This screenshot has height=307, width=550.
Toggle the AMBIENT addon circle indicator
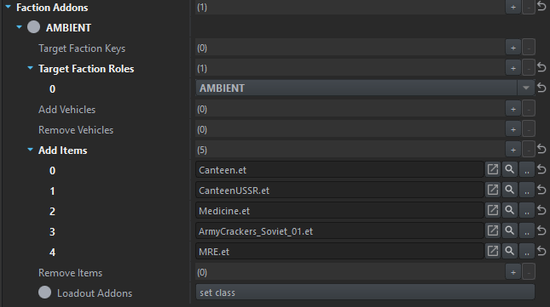point(33,27)
